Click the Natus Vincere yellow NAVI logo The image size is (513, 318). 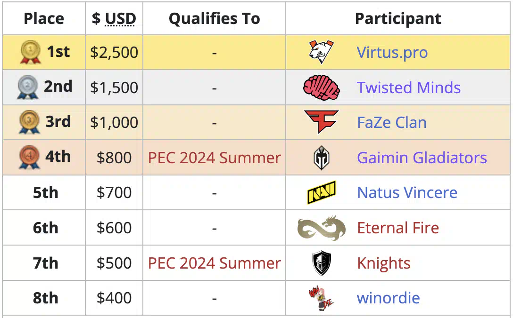(x=321, y=192)
